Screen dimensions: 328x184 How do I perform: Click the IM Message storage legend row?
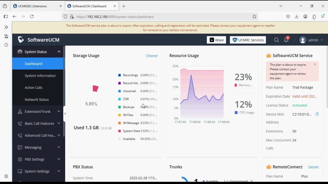tap(138, 123)
